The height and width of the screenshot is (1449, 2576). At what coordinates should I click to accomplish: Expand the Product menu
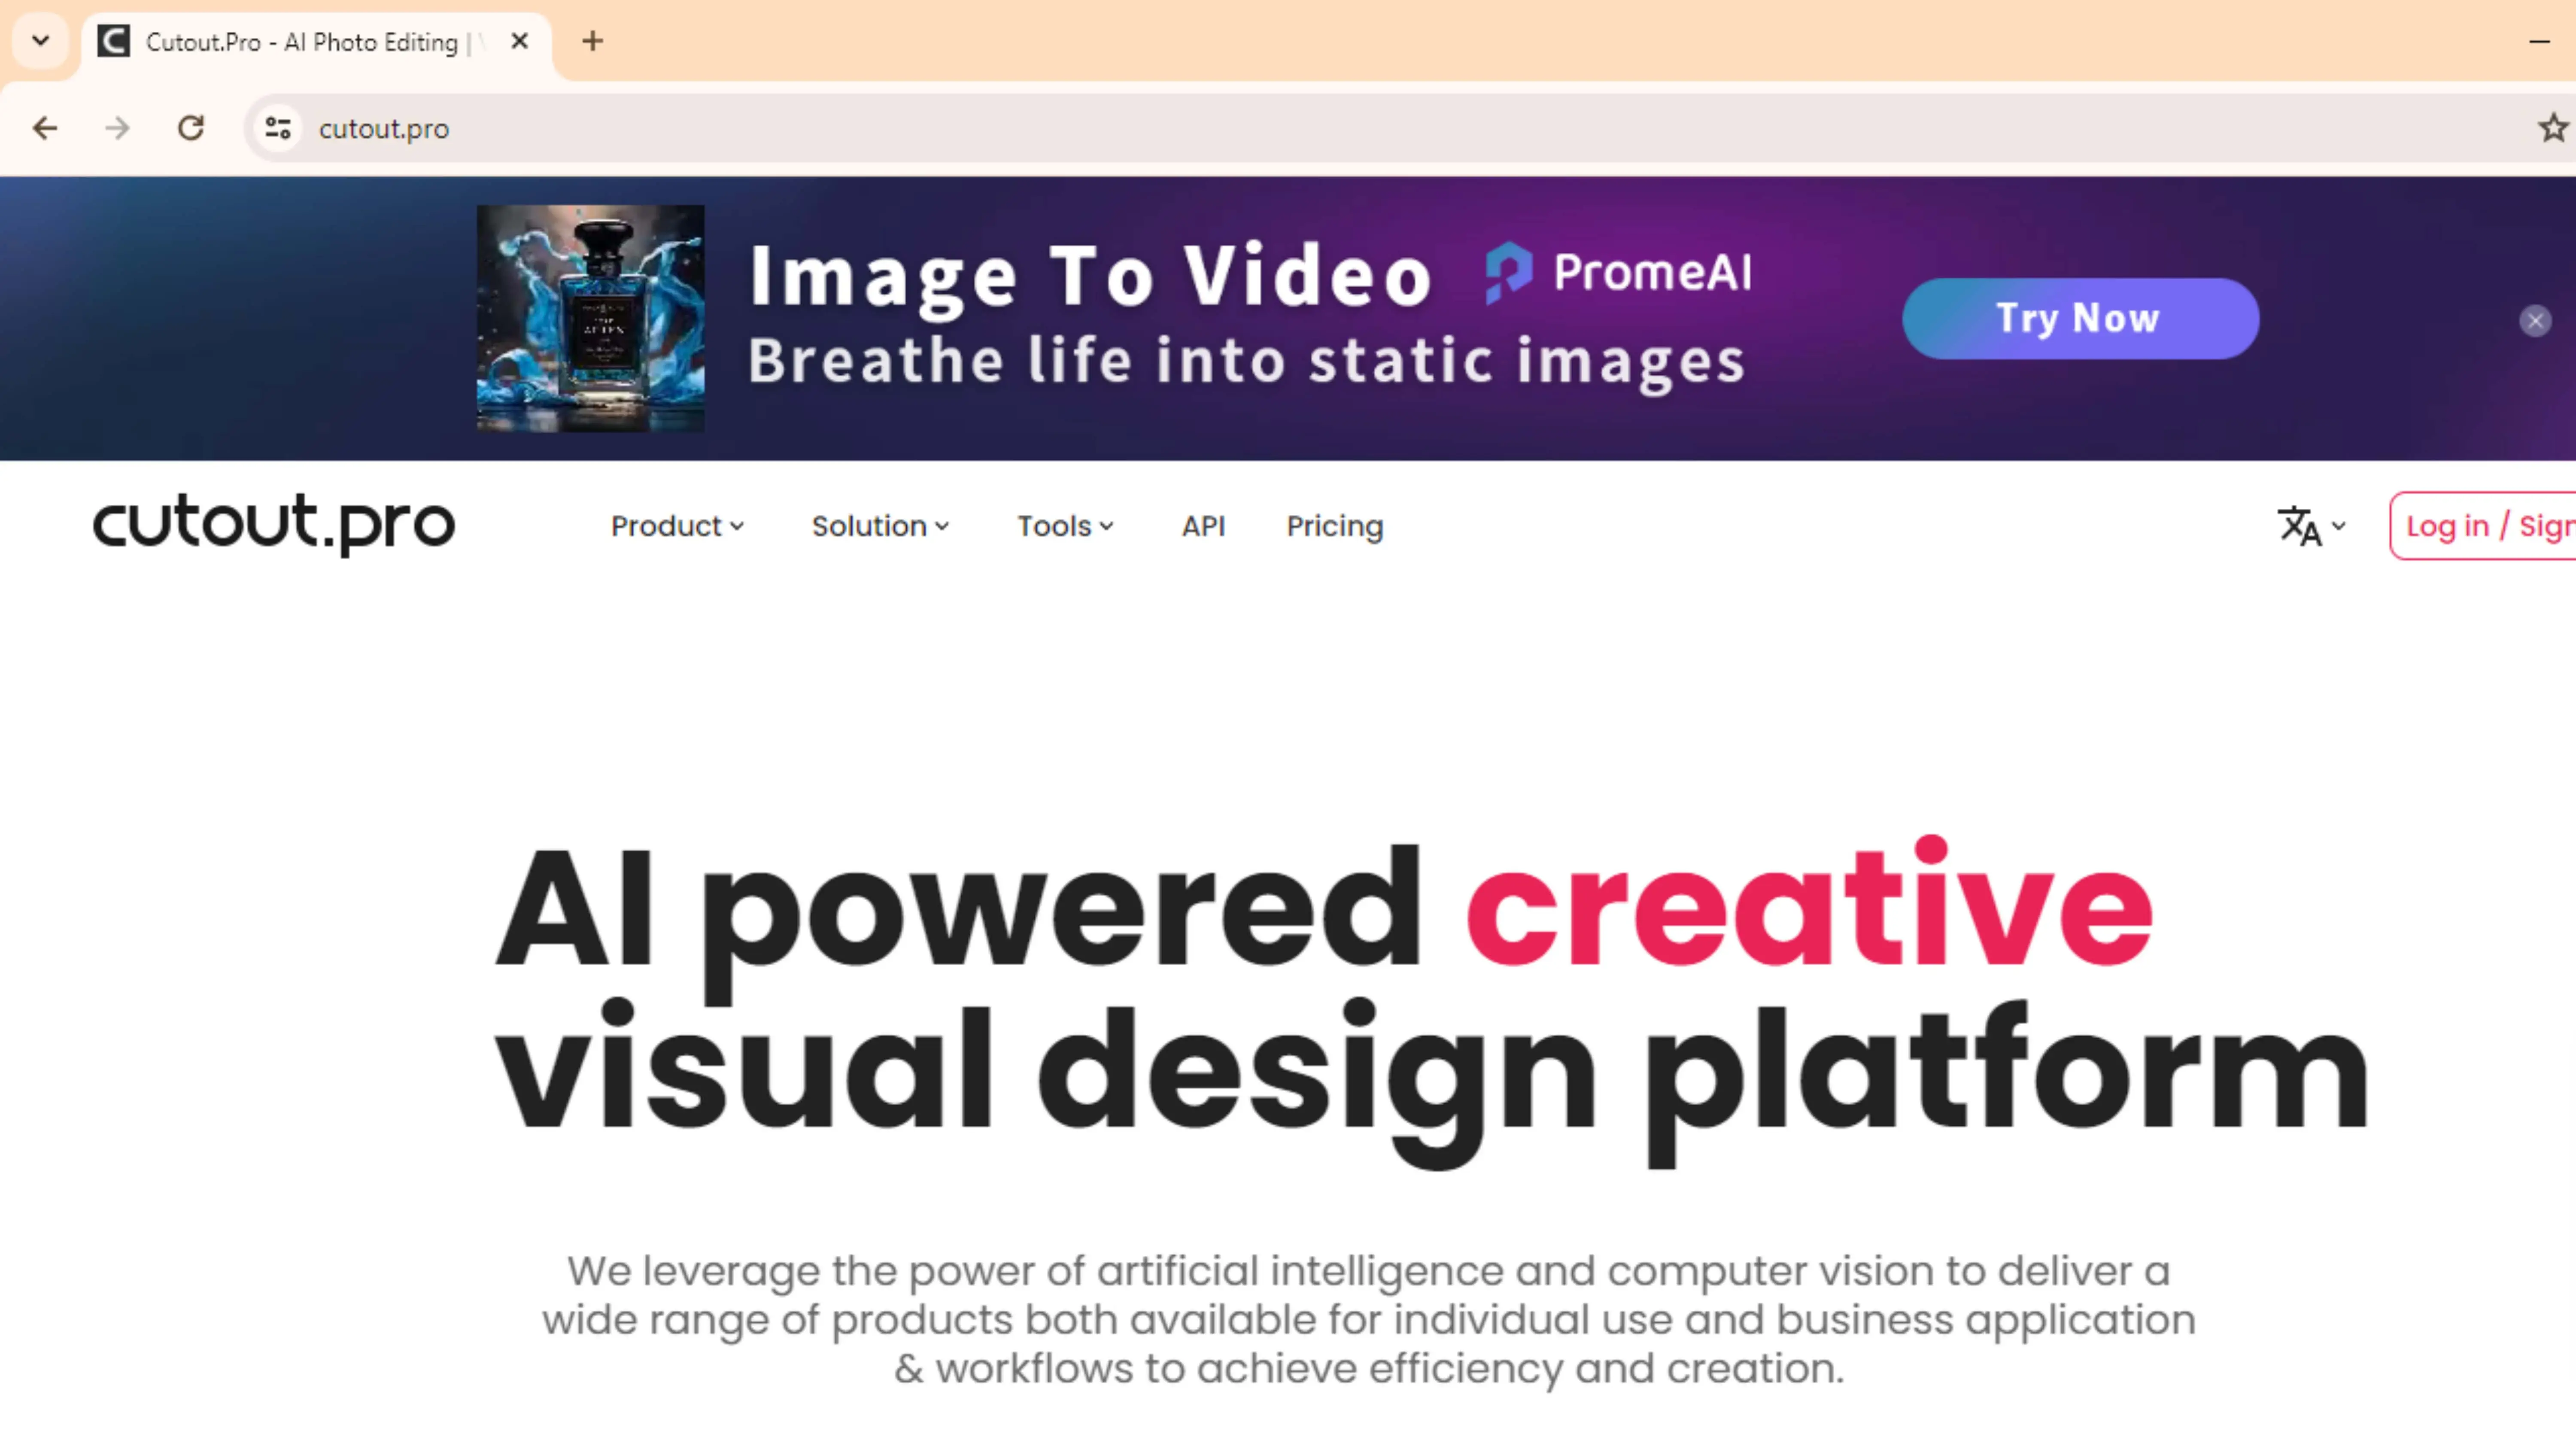(x=677, y=526)
